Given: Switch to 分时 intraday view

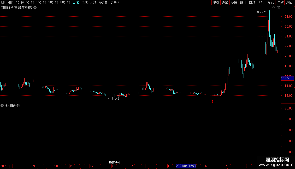Looking at the screenshot, I should (10, 2).
